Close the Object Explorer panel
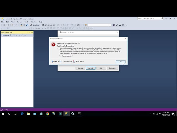The width and height of the screenshot is (177, 133). 32,32
